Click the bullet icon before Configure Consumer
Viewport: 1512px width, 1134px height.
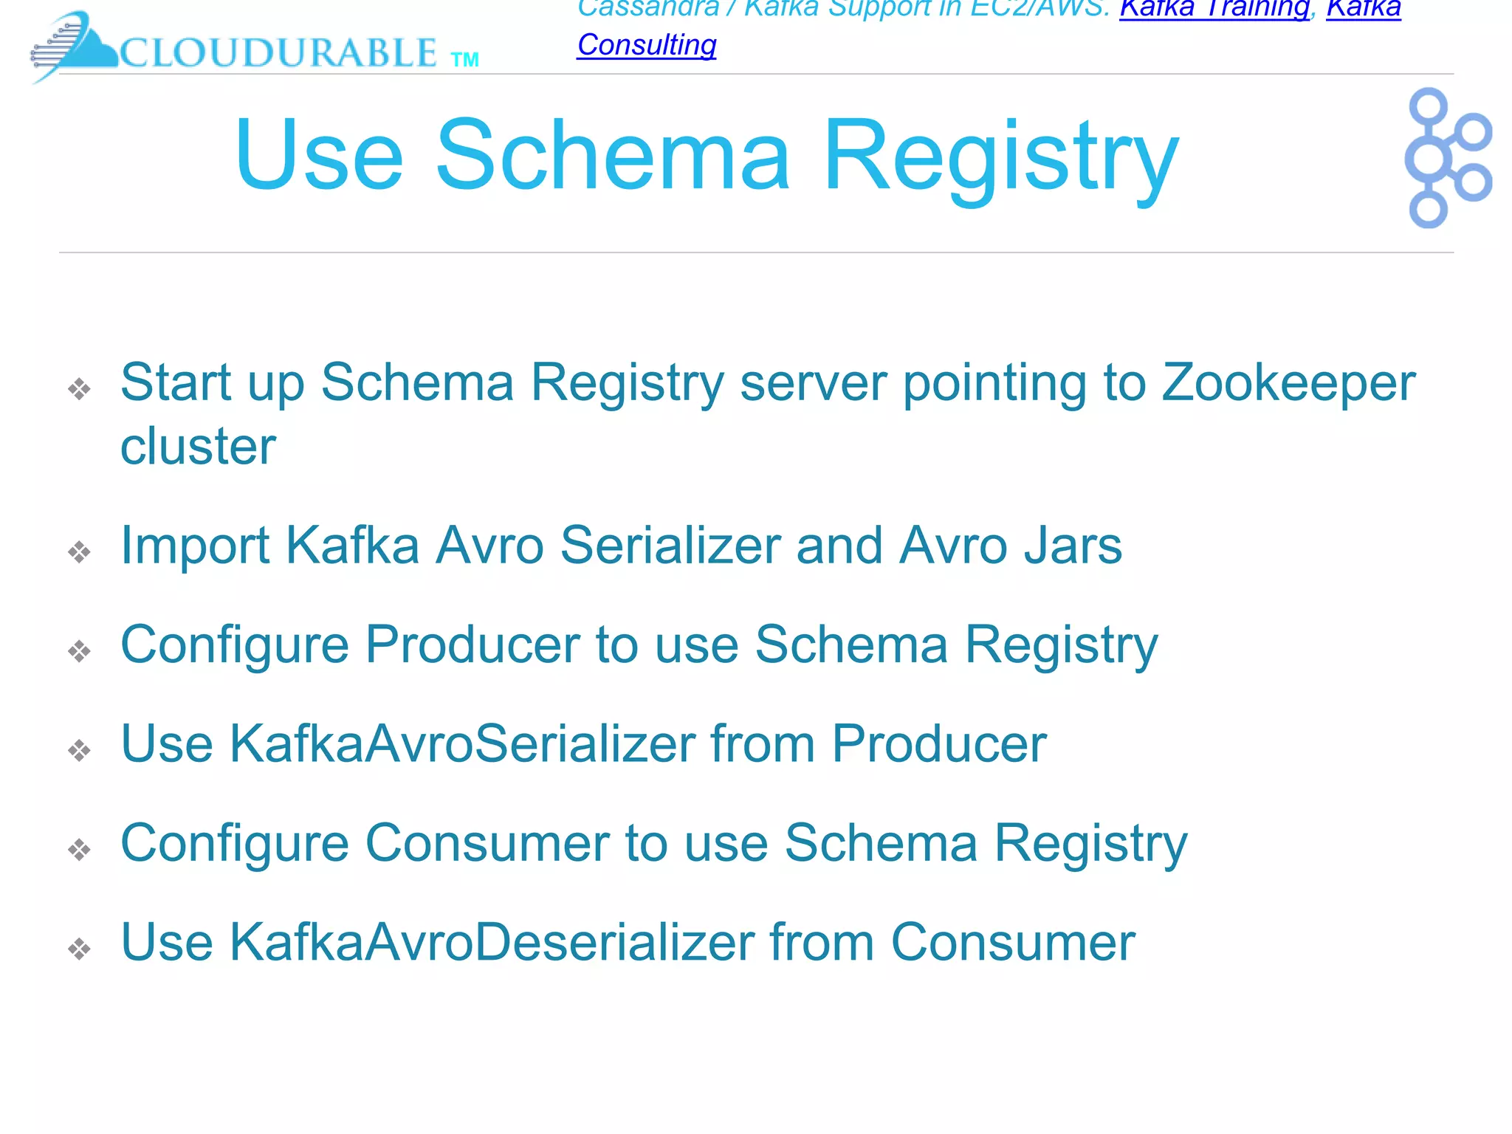coord(79,850)
